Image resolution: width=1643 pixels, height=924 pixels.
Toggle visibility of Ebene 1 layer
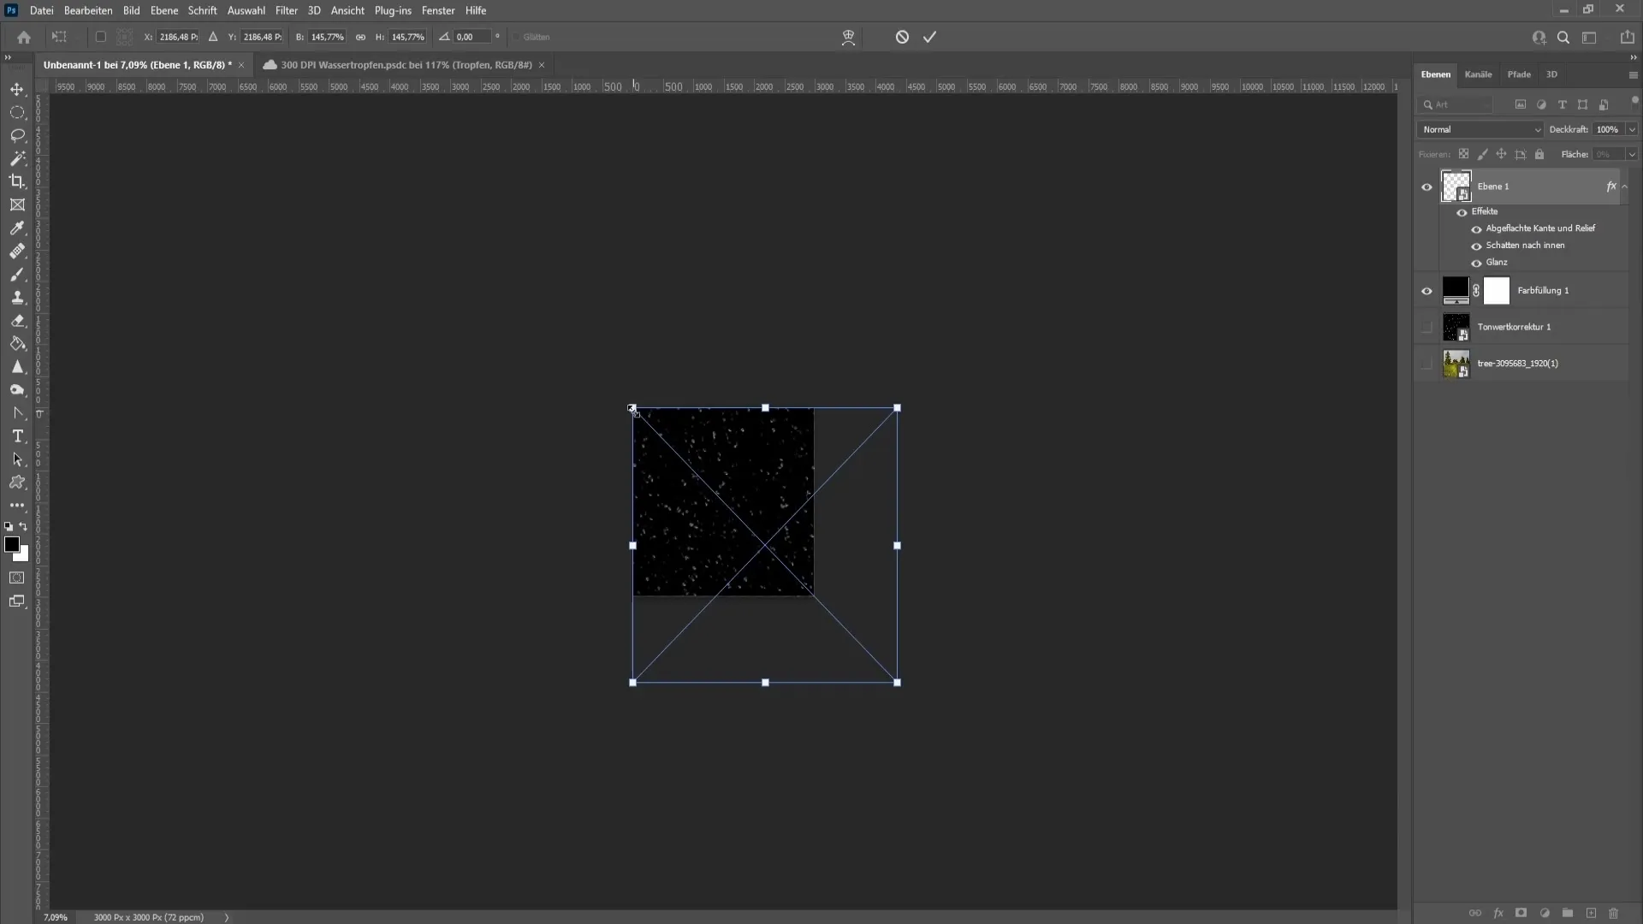click(x=1427, y=185)
